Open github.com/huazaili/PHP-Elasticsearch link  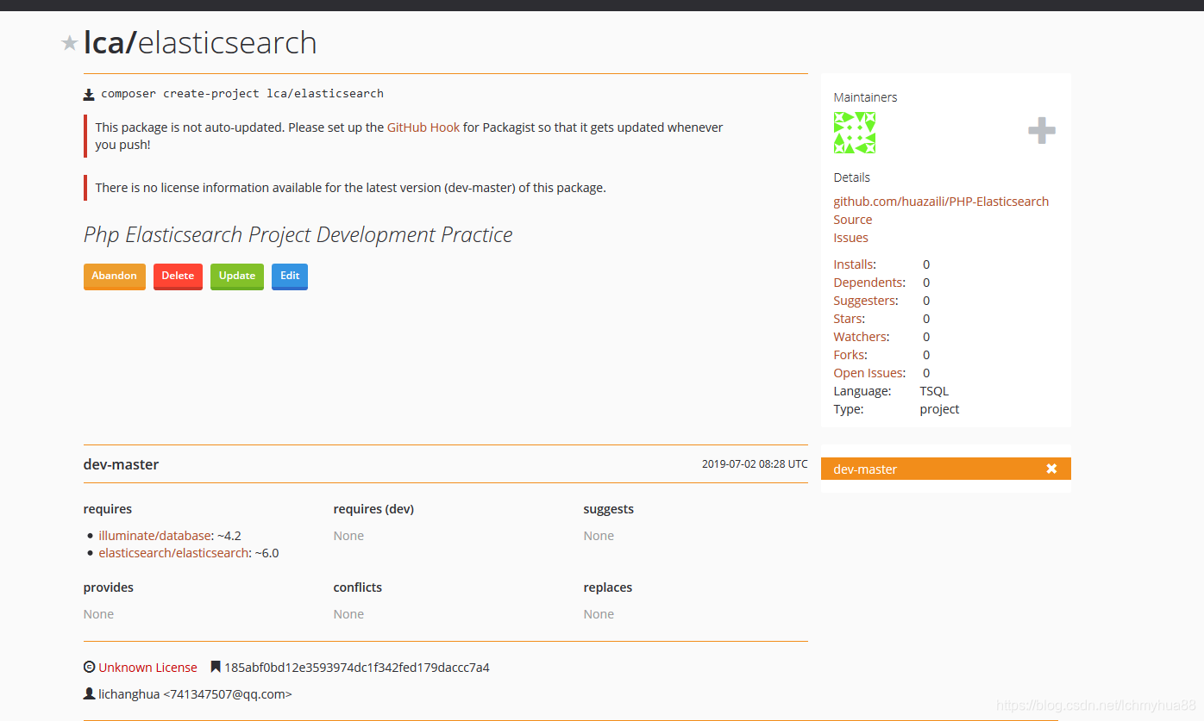point(941,202)
